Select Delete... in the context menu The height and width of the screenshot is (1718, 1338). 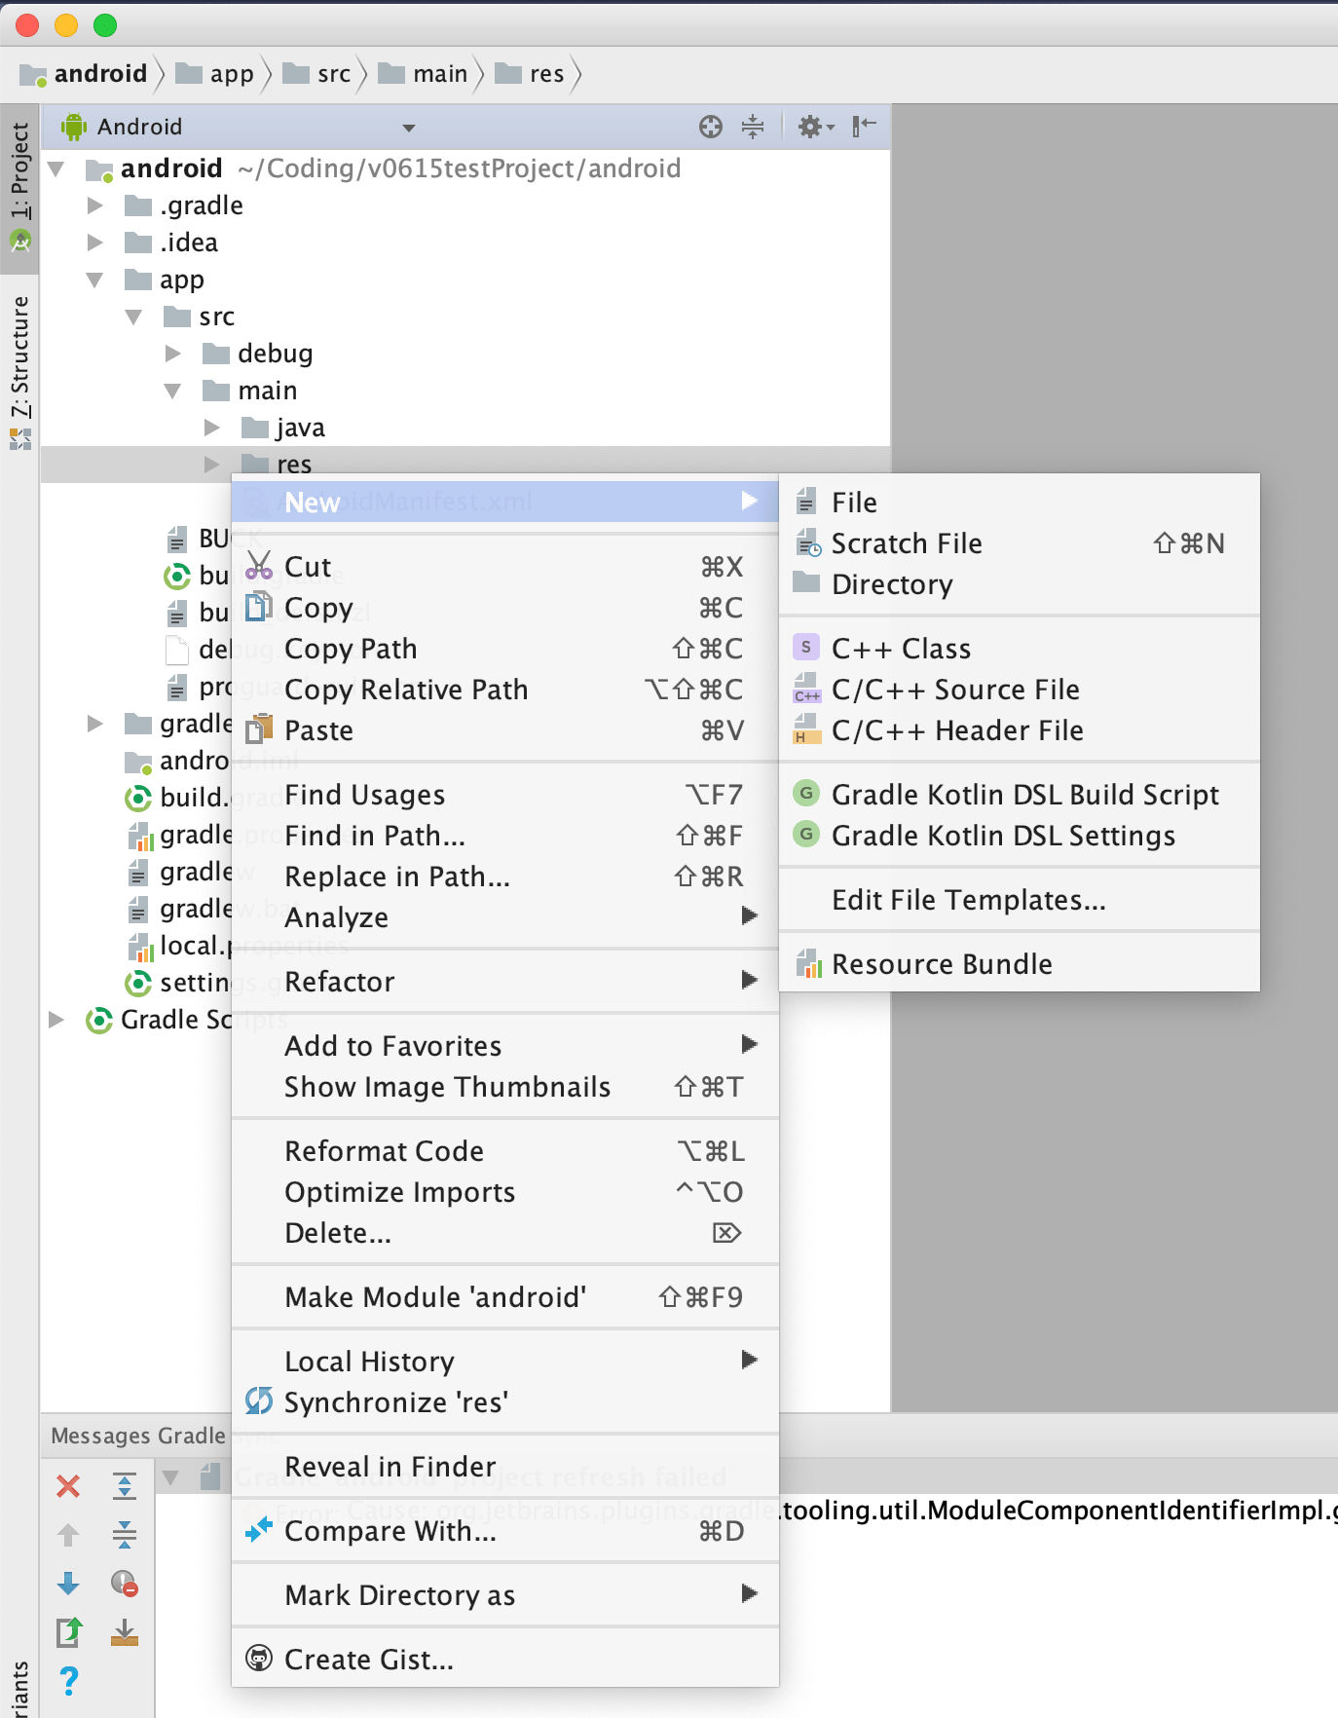[505, 1233]
